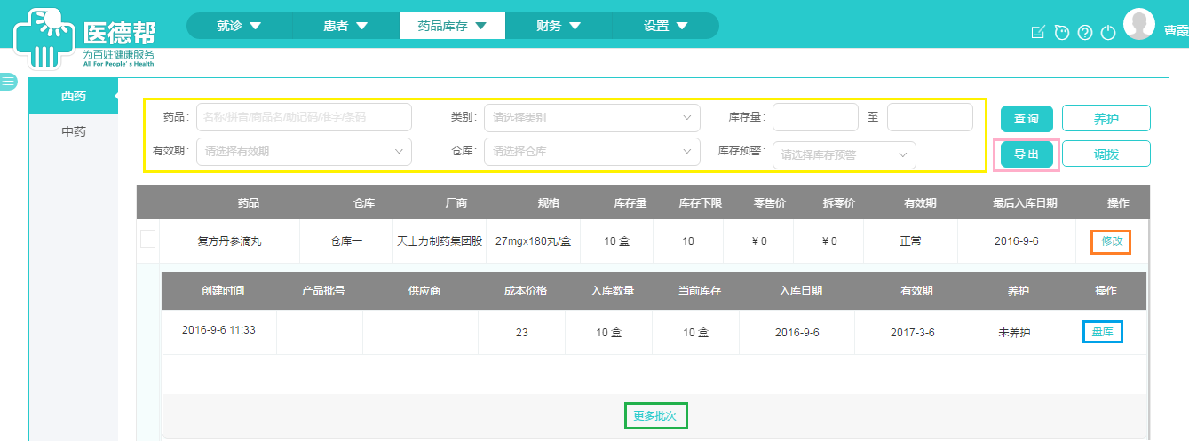Click the power logout icon

click(x=1107, y=32)
